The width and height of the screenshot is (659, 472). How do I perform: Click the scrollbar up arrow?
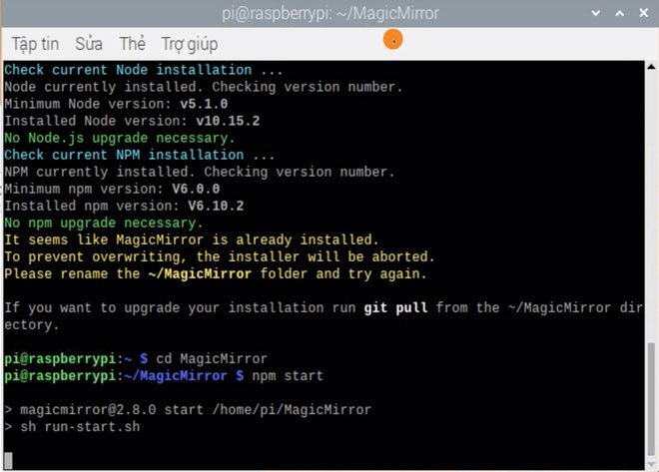click(x=651, y=66)
